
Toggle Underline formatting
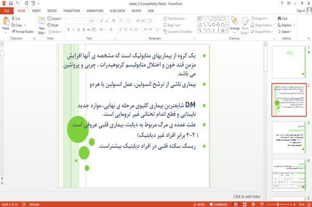79,30
